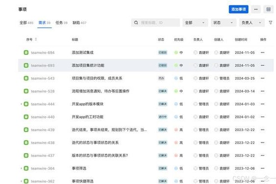The image size is (276, 184).
Task: Open item 迭代的状态与事项状态的关系
Action: pos(95,142)
